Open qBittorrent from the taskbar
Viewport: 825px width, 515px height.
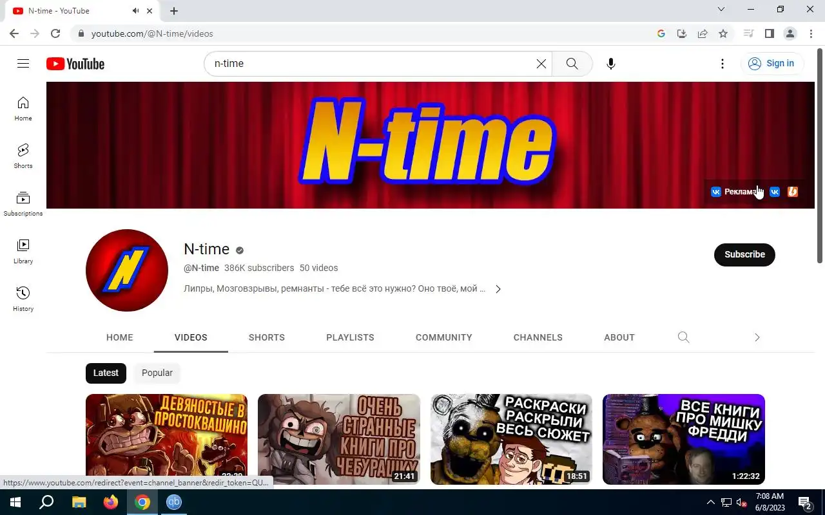click(174, 502)
